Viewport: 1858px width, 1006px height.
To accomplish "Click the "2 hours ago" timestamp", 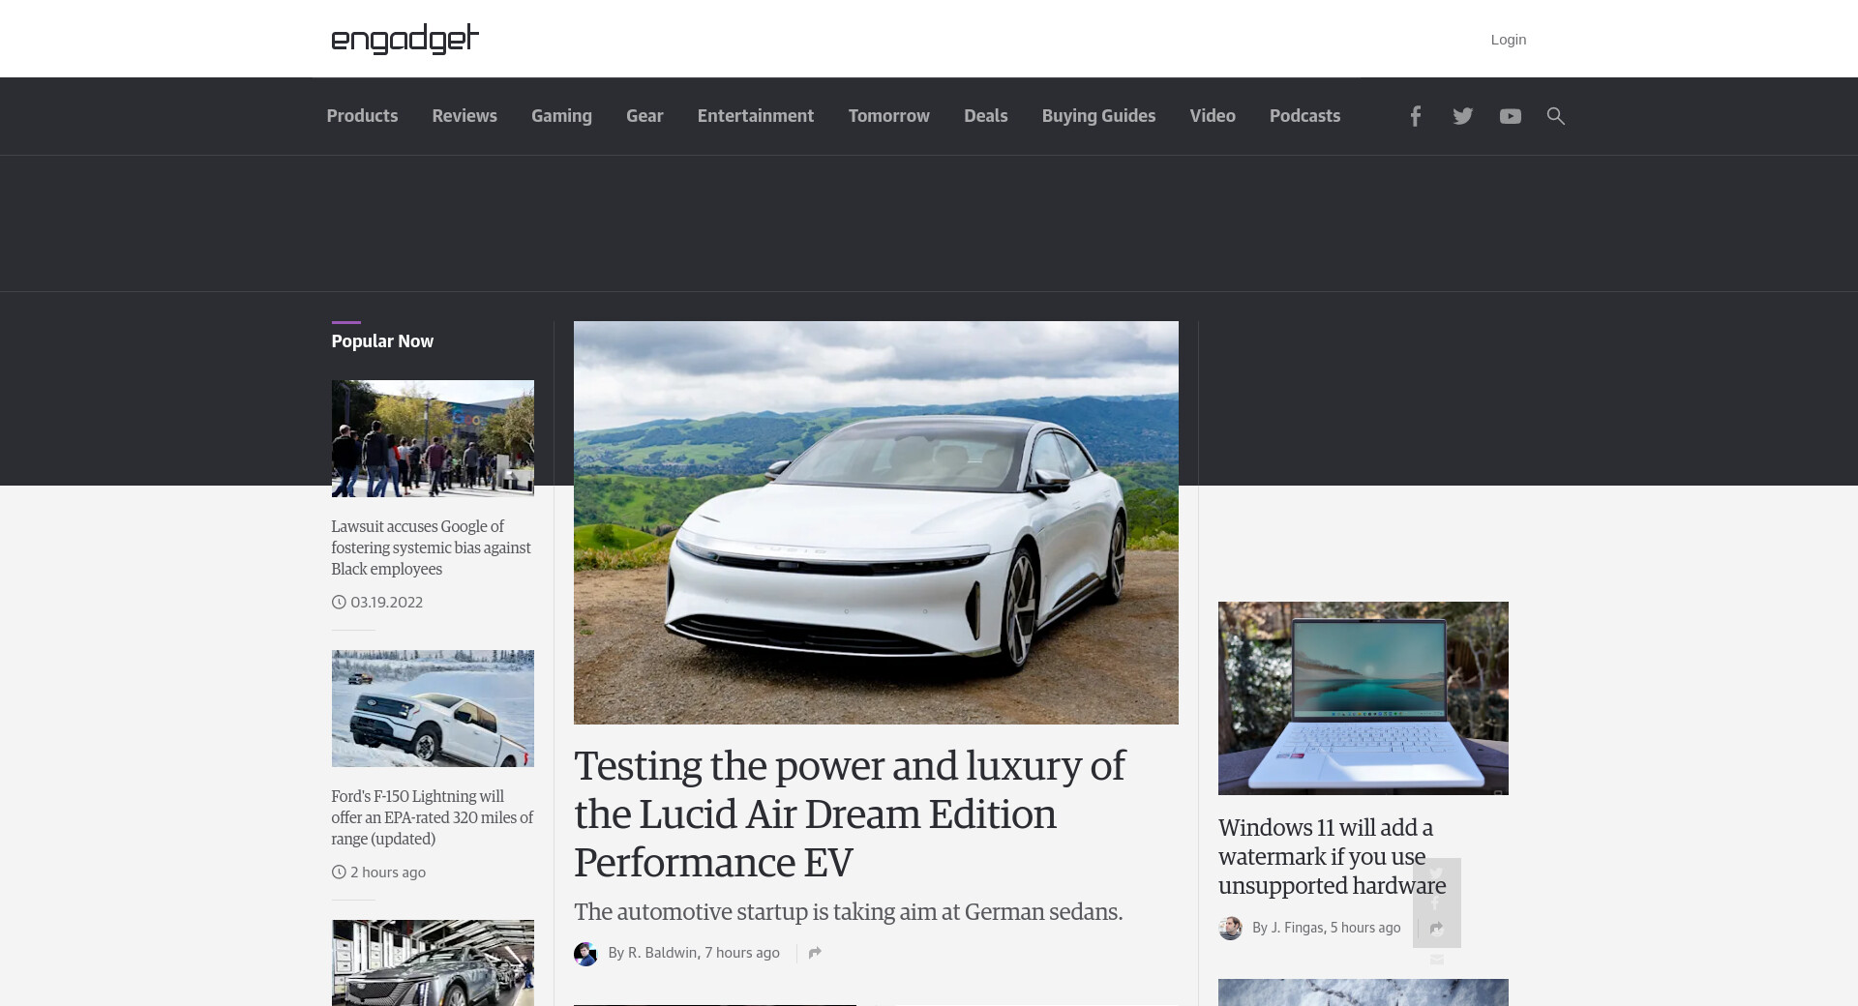I will [388, 872].
